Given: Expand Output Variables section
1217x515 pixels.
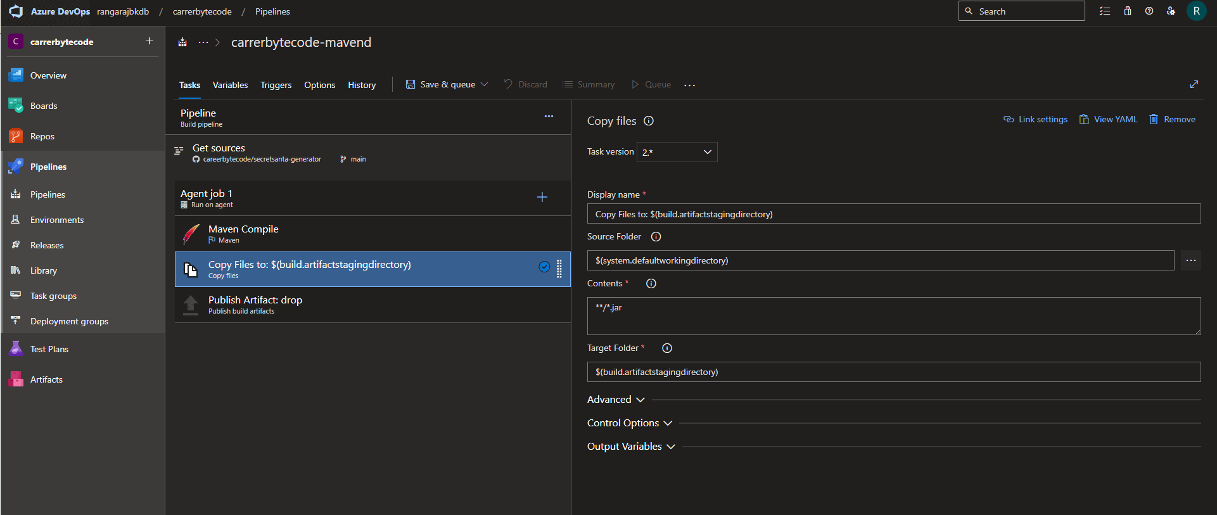Looking at the screenshot, I should pyautogui.click(x=631, y=447).
